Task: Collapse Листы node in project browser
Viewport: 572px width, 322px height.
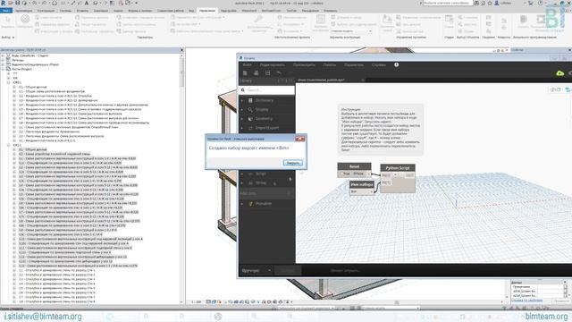Action: [3, 69]
